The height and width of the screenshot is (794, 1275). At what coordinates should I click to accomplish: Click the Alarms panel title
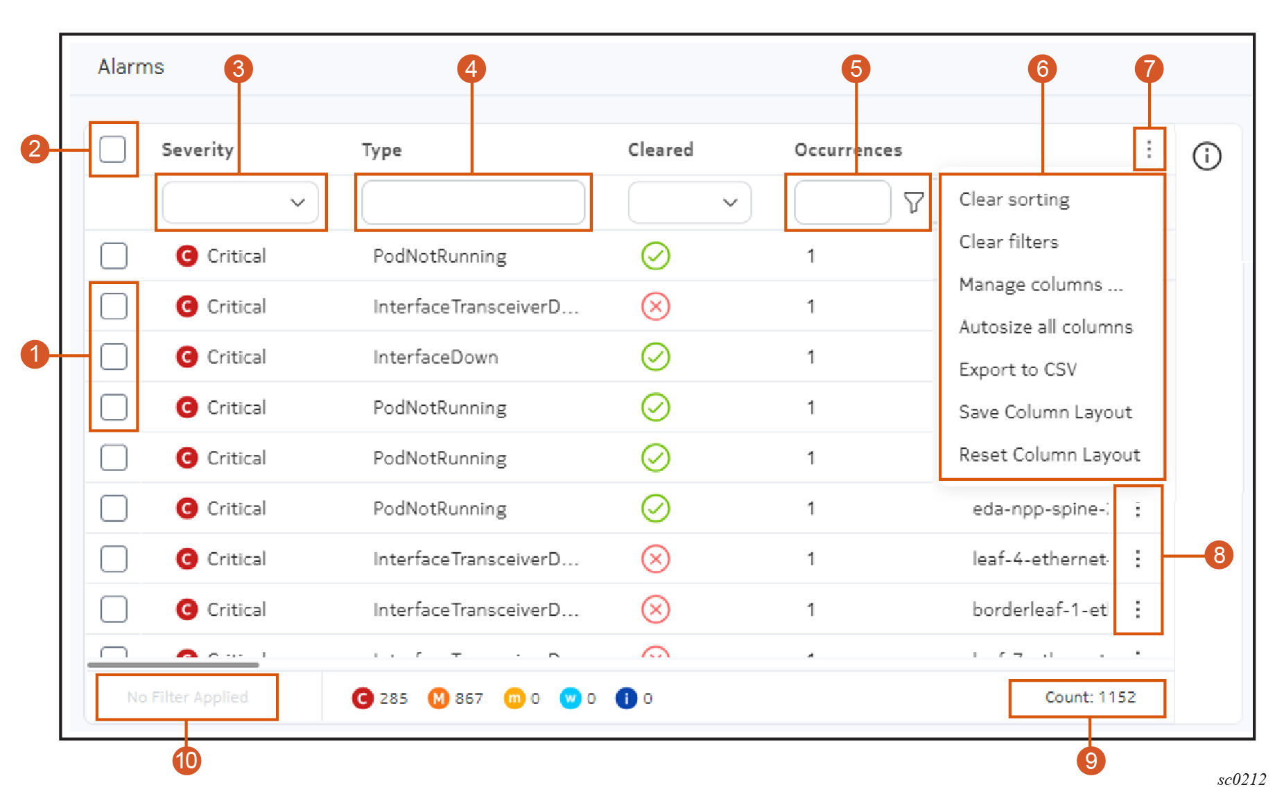tap(130, 67)
